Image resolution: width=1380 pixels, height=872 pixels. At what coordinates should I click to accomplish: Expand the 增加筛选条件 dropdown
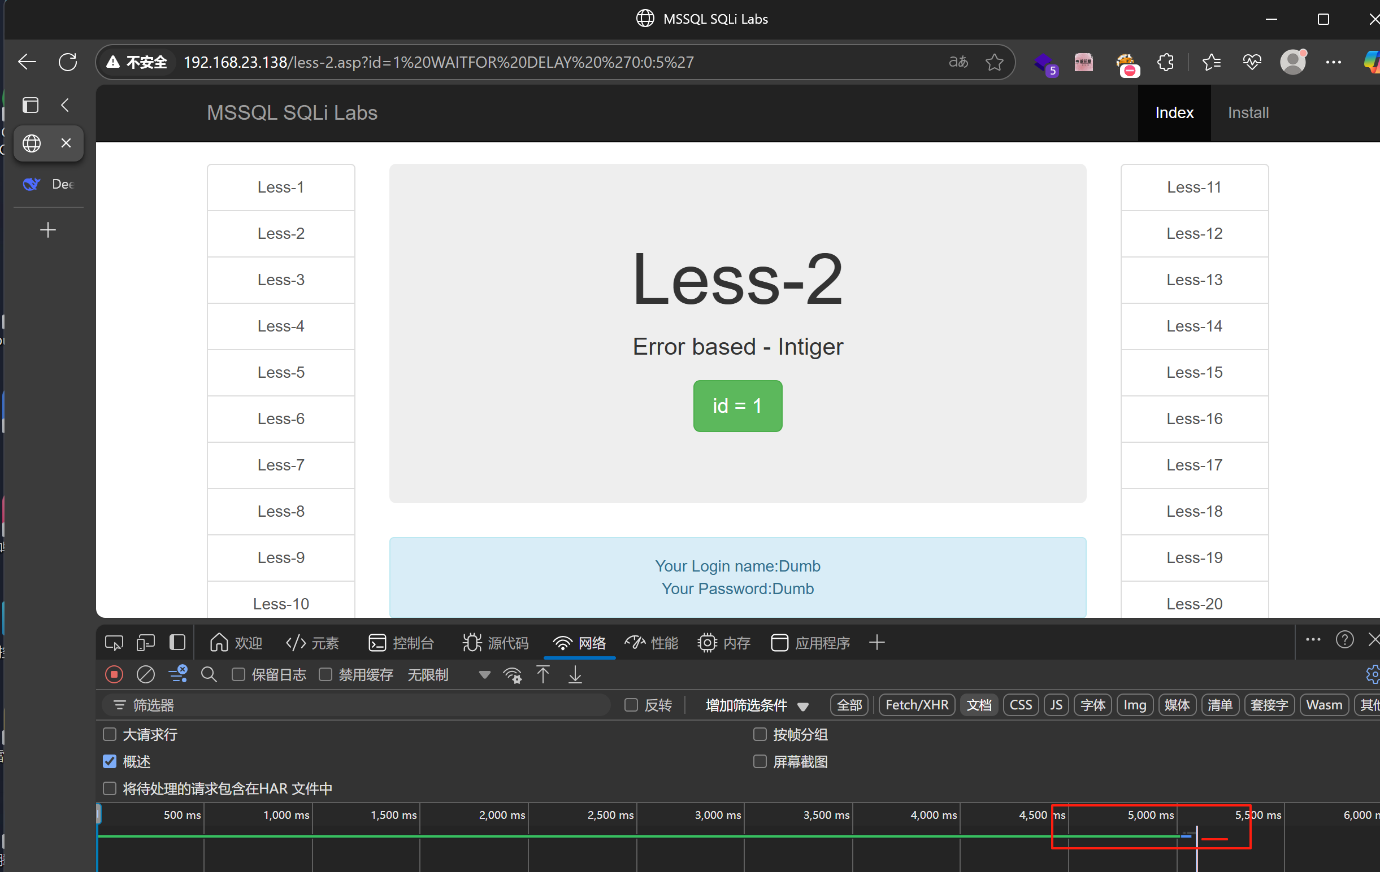[x=756, y=705]
